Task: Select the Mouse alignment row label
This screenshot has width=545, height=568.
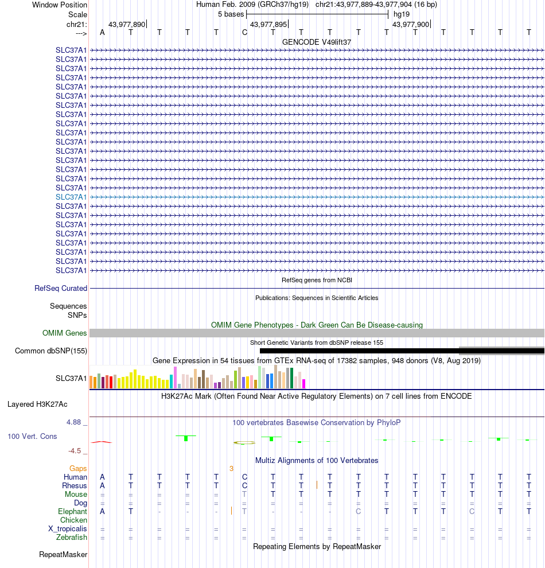Action: click(x=76, y=495)
